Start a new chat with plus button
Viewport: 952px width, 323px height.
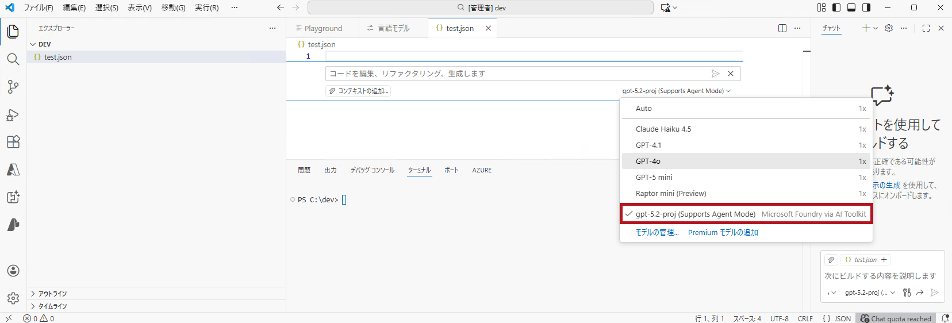coord(866,28)
